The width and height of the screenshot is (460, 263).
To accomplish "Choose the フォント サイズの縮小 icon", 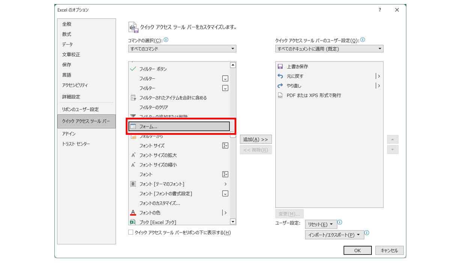I will pyautogui.click(x=133, y=165).
